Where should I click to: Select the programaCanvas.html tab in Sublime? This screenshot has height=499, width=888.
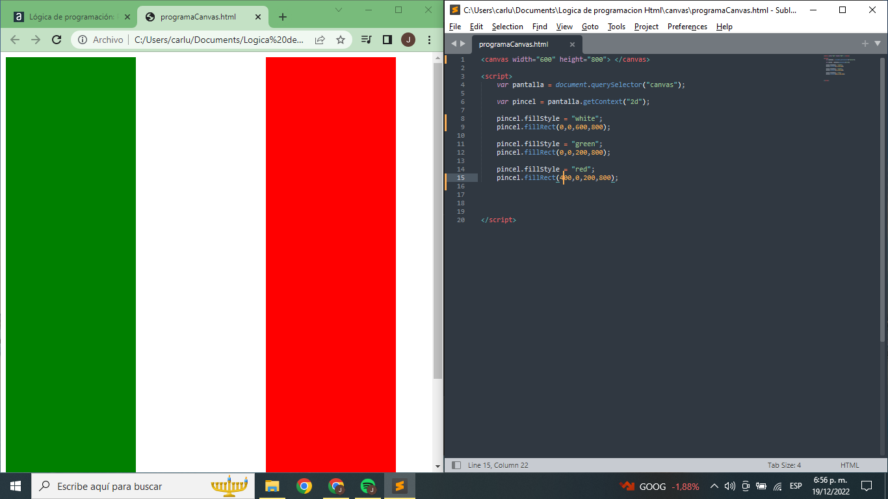[x=527, y=44]
